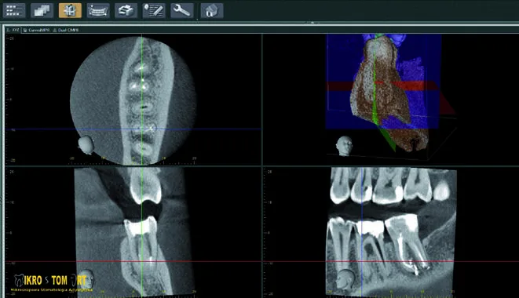The image size is (519, 298).
Task: Open the dental arch panoramic tool
Action: pyautogui.click(x=98, y=10)
